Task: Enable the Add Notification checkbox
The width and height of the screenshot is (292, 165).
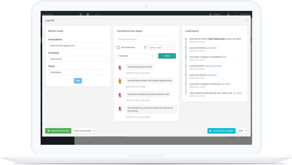Action: [x=118, y=48]
